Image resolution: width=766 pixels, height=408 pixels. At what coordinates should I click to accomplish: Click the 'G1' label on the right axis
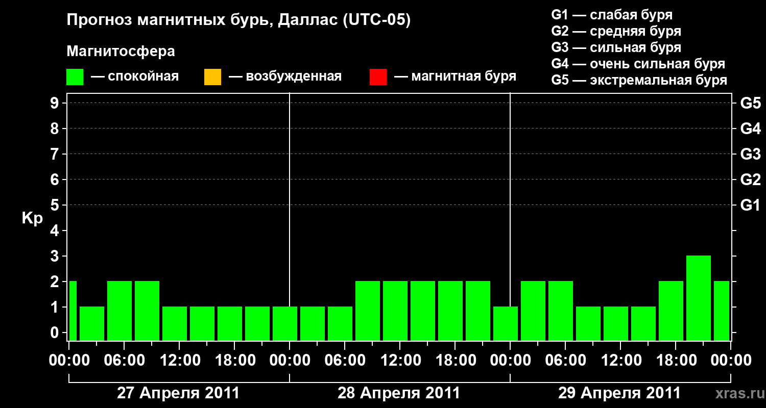(x=751, y=205)
